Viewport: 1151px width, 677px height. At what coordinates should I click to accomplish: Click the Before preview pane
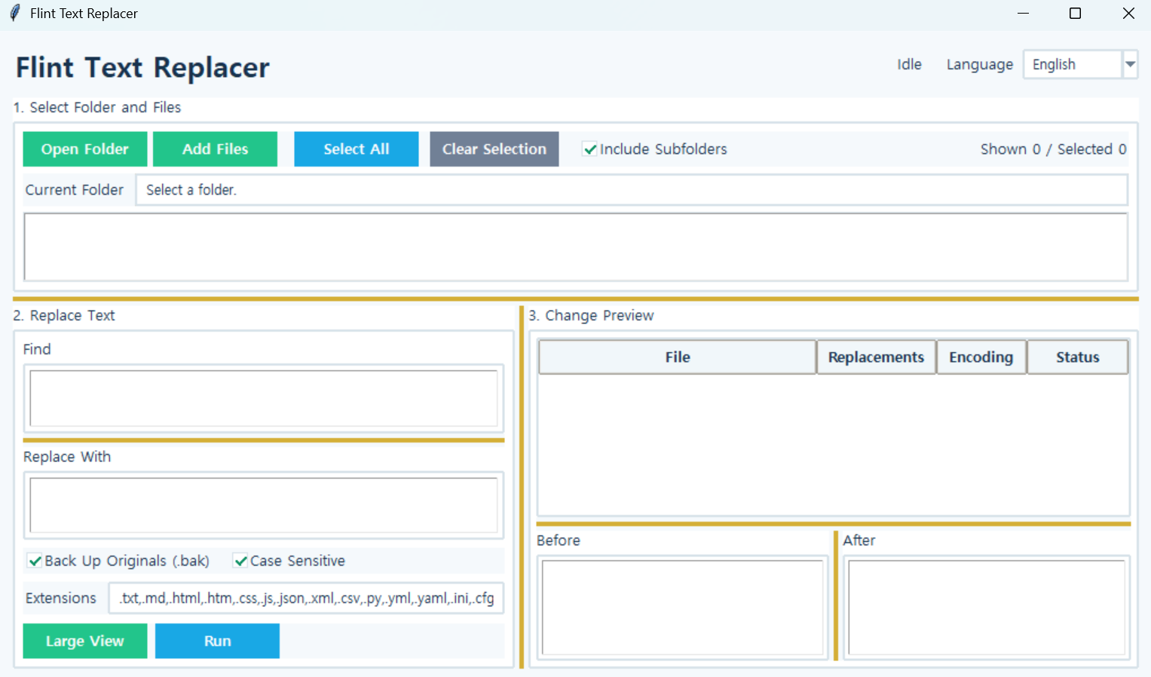click(x=683, y=608)
